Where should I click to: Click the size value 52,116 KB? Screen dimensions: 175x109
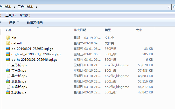pos(145,81)
